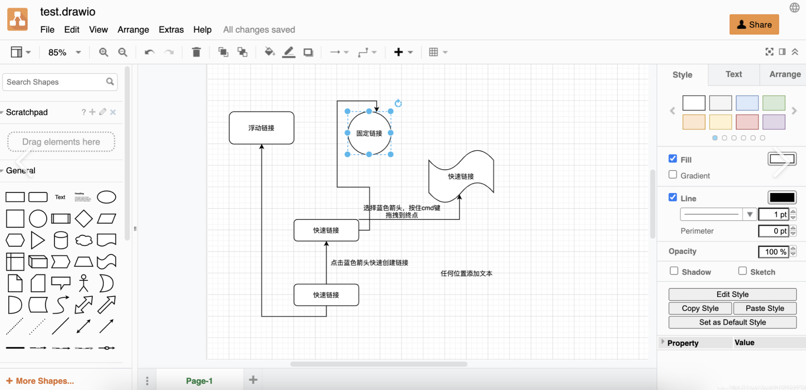The height and width of the screenshot is (390, 806).
Task: Open the Arrange menu
Action: point(133,30)
